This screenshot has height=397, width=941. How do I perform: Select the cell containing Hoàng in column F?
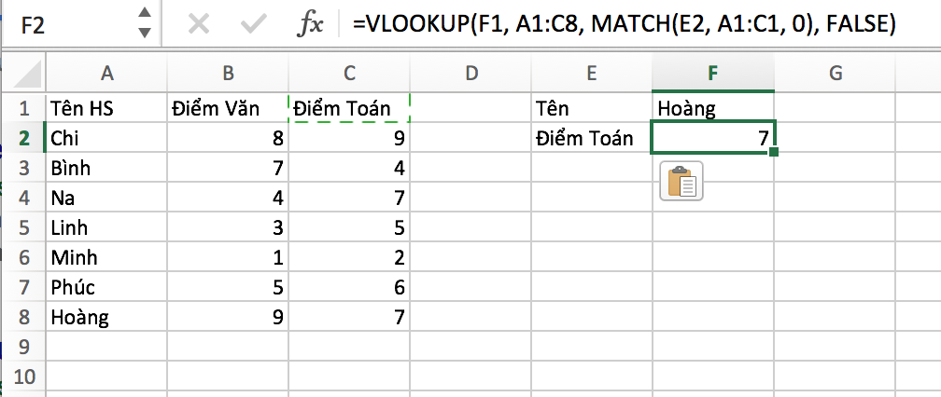[713, 108]
